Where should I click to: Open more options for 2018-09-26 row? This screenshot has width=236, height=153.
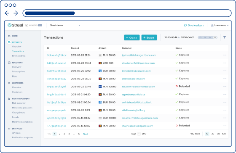[x=225, y=71]
